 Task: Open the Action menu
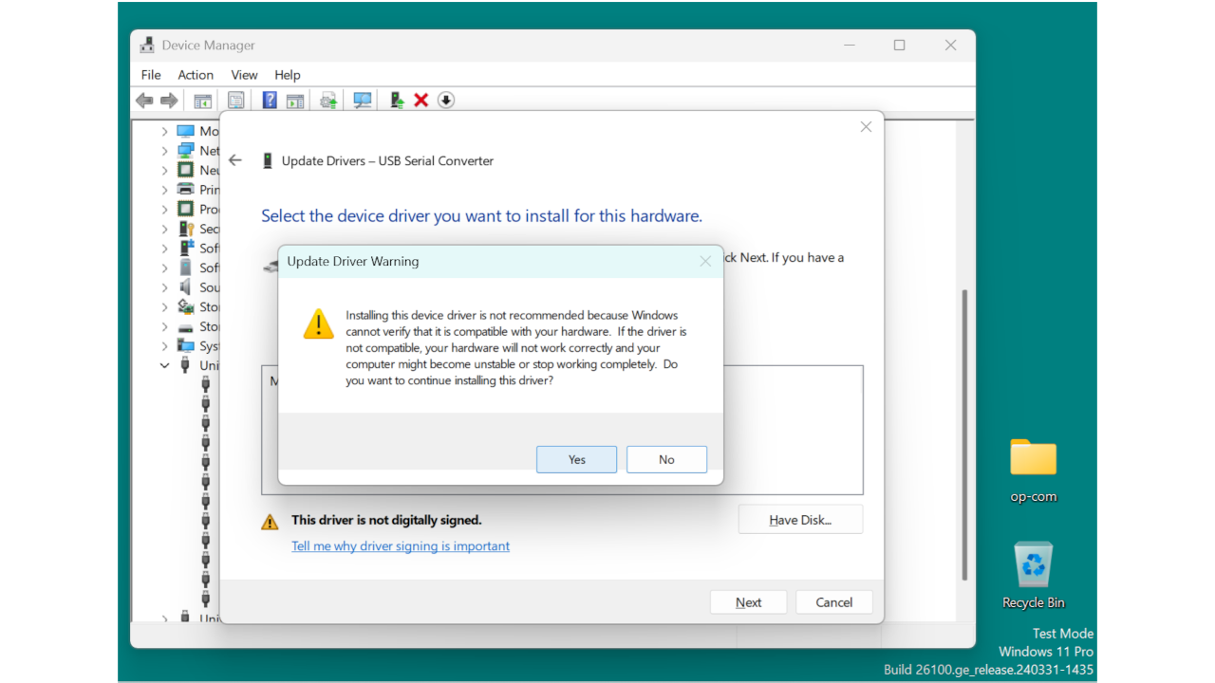(196, 74)
